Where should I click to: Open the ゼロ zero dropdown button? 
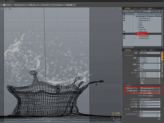coord(150,81)
